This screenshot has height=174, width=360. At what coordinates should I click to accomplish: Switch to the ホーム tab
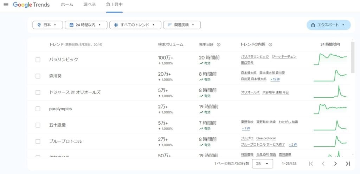67,5
